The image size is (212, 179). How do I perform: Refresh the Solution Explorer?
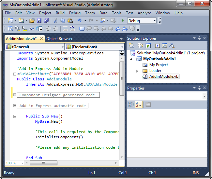[x=148, y=46]
